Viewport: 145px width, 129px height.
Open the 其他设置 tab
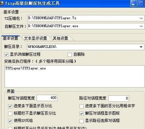[x=60, y=38]
